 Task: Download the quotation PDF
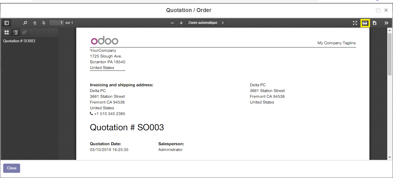pyautogui.click(x=375, y=23)
